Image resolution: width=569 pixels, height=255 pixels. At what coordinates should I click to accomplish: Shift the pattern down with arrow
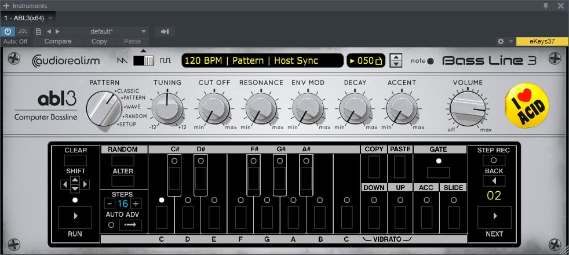coord(75,189)
